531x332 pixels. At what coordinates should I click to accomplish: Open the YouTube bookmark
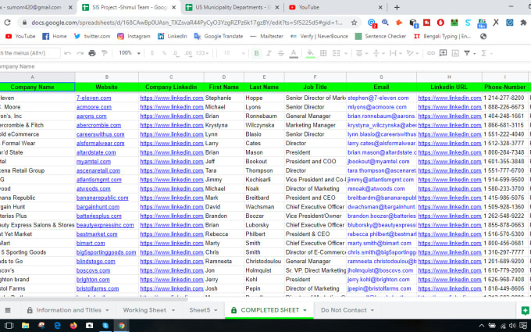(x=20, y=36)
